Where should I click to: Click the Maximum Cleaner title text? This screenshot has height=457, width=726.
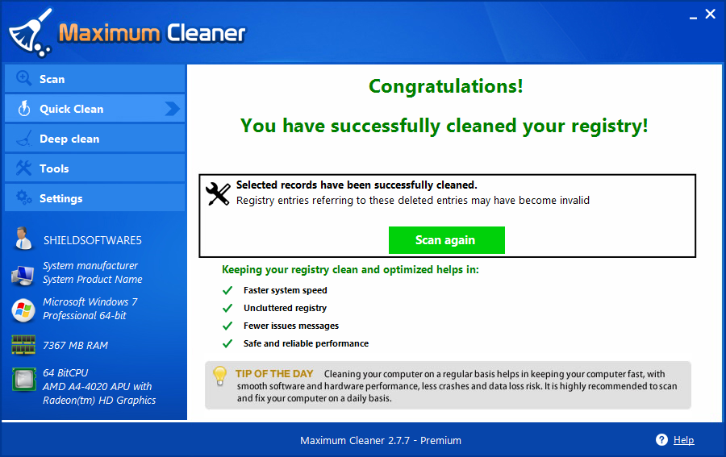point(152,33)
